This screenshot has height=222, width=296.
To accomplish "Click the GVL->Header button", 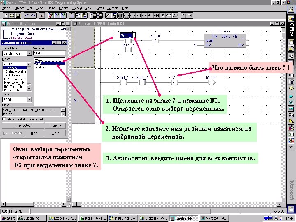I will click(x=13, y=133).
